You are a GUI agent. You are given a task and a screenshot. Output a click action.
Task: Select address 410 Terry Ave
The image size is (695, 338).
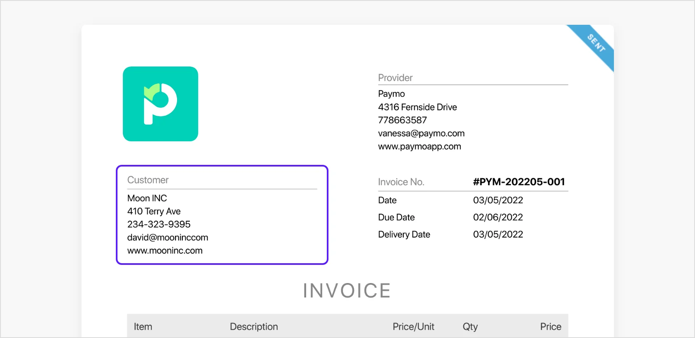154,212
